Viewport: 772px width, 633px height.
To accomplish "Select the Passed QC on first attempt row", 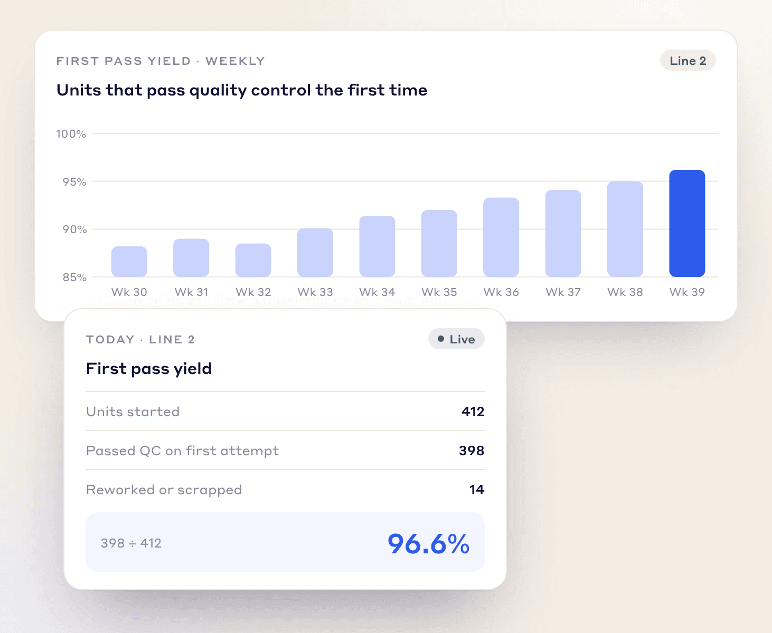I will (285, 450).
